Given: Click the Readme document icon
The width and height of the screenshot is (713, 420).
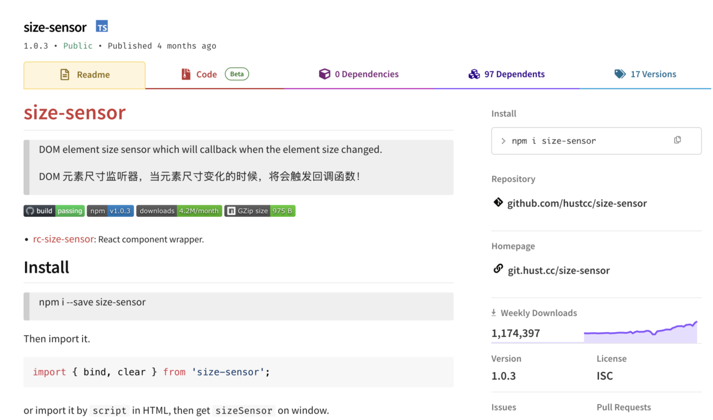Looking at the screenshot, I should click(x=65, y=75).
